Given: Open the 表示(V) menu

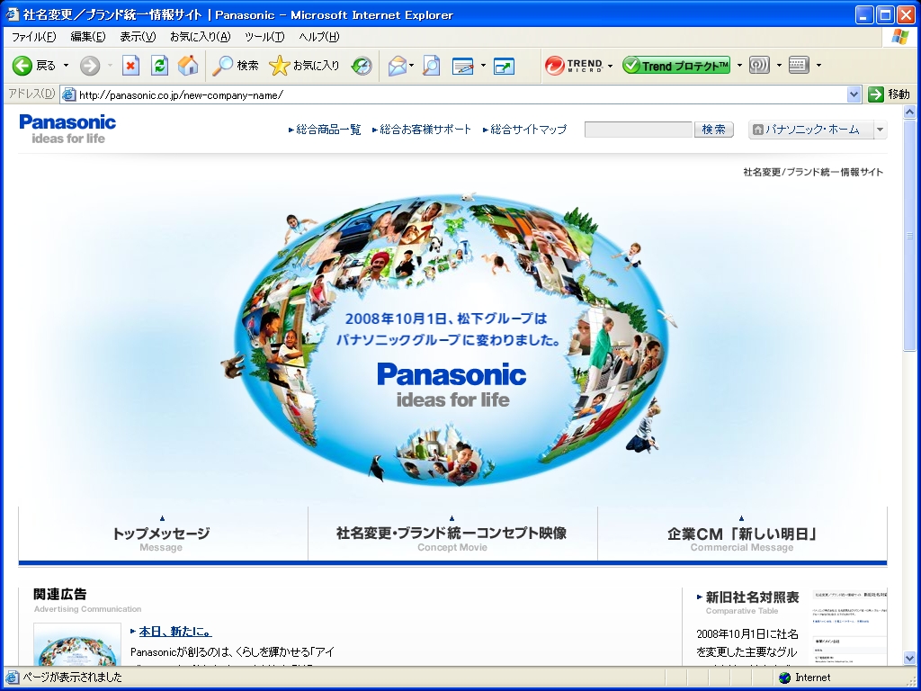Looking at the screenshot, I should [x=138, y=37].
